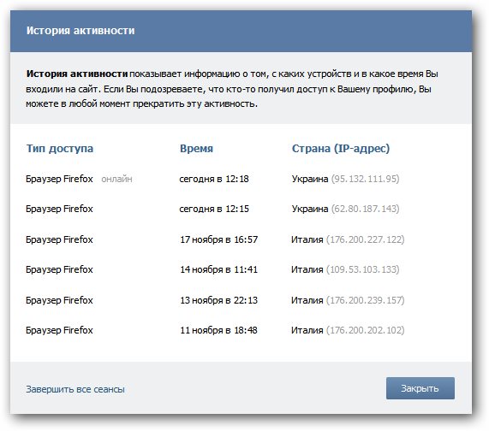Click IP address 176.200.227.122
Viewport: 489px width, 431px height.
click(365, 239)
